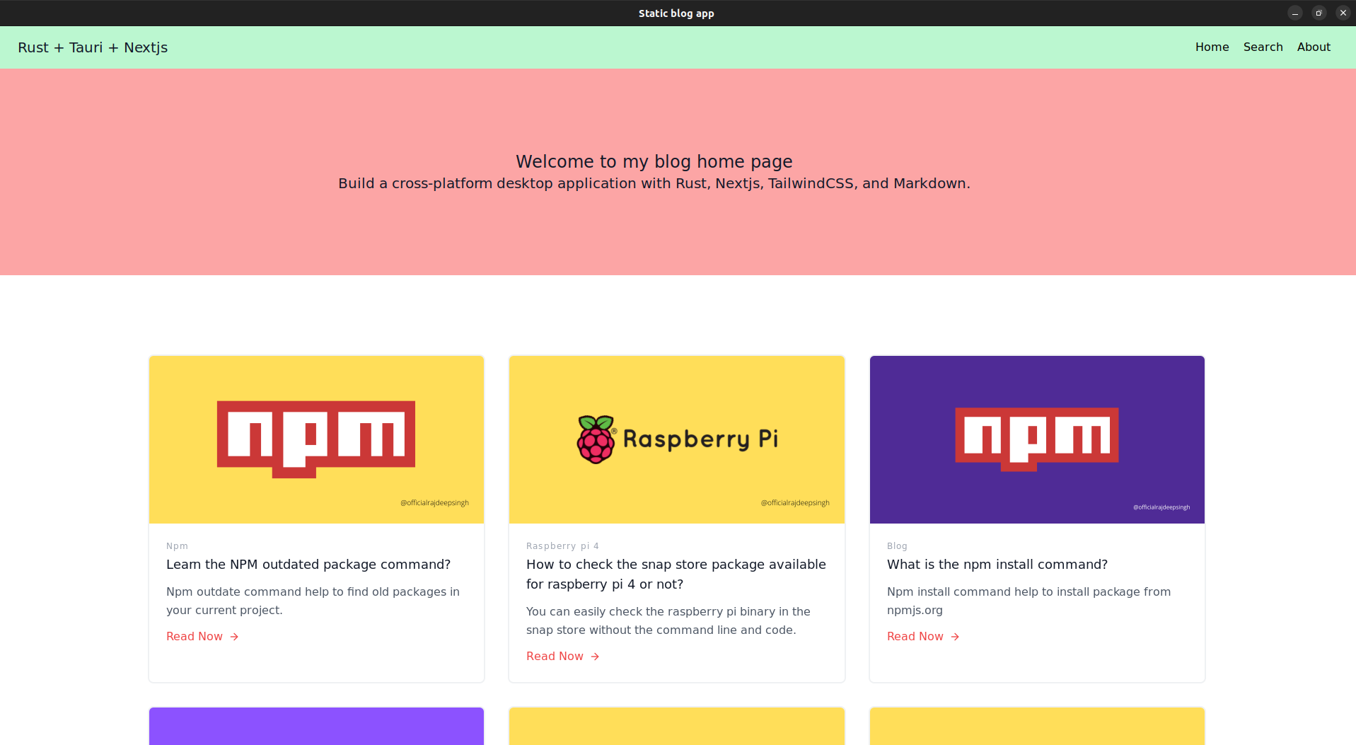
Task: Click the 'Npm install command help' description
Action: coord(1028,601)
